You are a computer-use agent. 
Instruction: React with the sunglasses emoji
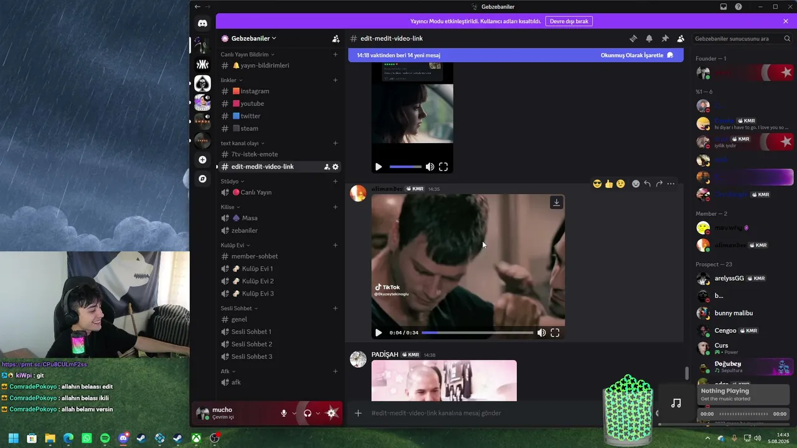pos(597,184)
